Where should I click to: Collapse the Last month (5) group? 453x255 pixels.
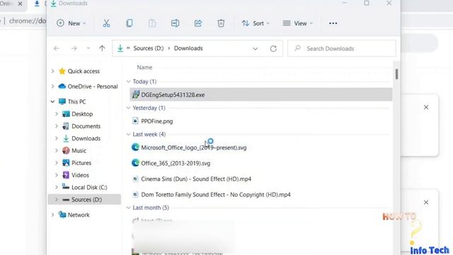coord(129,208)
